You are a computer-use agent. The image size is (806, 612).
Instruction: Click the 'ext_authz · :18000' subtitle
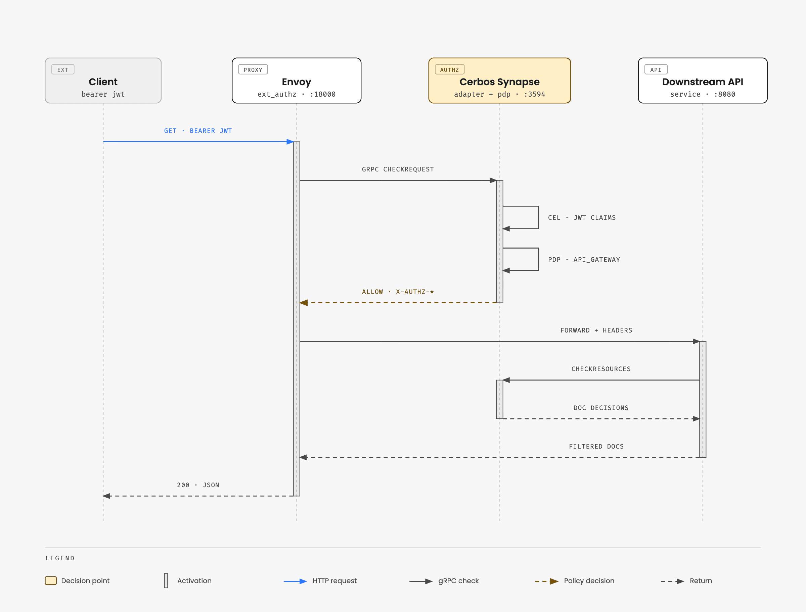[296, 94]
